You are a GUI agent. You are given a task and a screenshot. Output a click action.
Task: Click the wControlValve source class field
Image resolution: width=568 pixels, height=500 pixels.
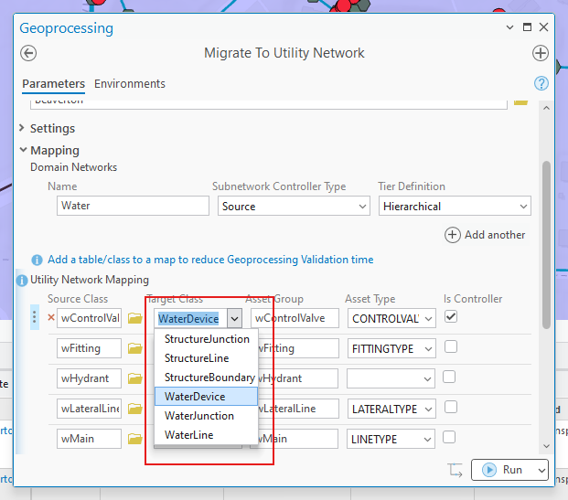click(89, 318)
